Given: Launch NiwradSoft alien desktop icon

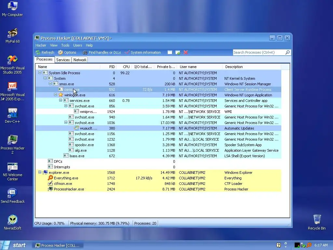Looking at the screenshot, I should [12, 222].
